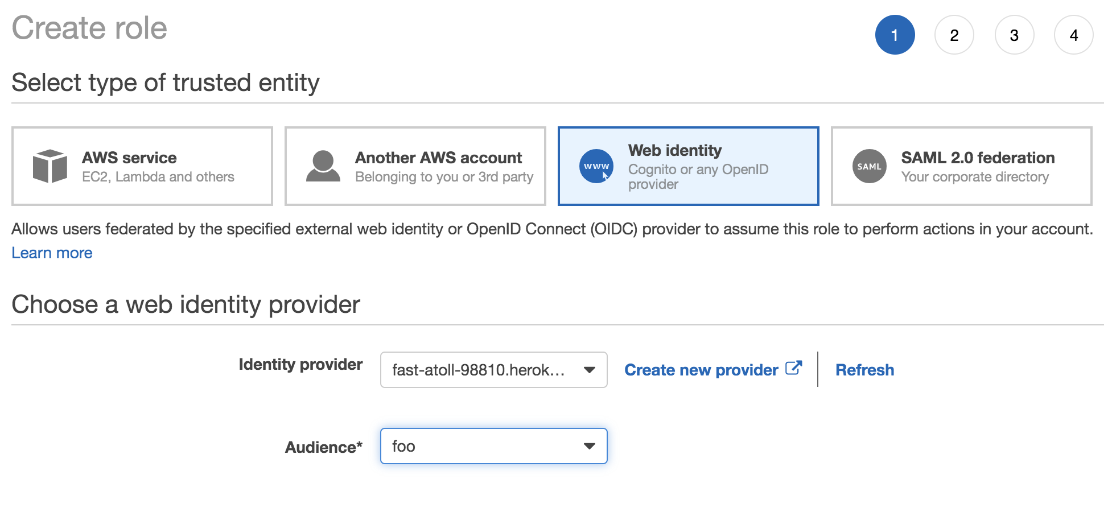Select the SAML federation icon

click(870, 166)
